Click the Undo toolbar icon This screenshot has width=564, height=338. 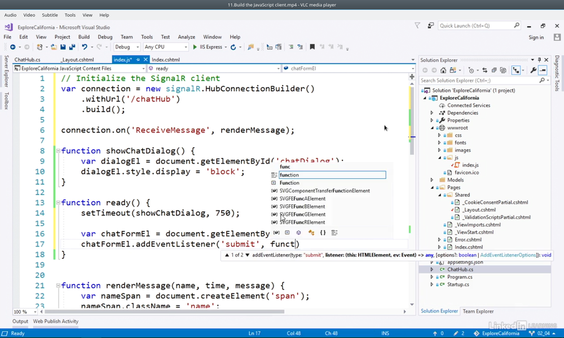tap(84, 47)
